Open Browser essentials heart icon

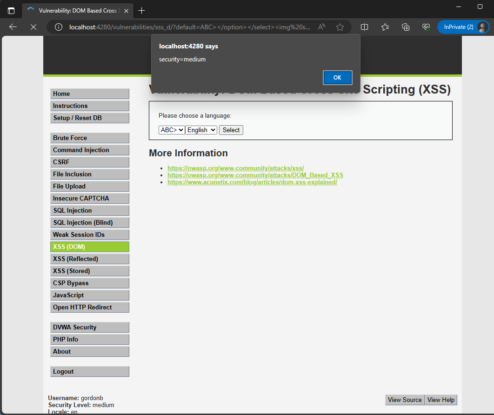click(426, 27)
